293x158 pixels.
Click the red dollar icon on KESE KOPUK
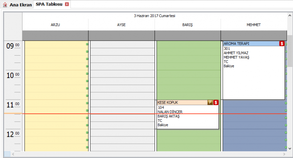coord(216,102)
